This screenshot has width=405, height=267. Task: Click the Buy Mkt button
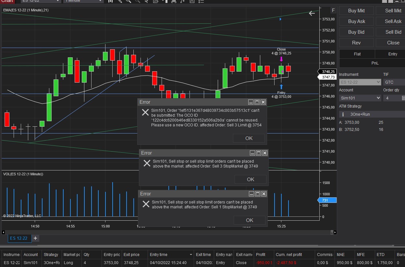356,11
